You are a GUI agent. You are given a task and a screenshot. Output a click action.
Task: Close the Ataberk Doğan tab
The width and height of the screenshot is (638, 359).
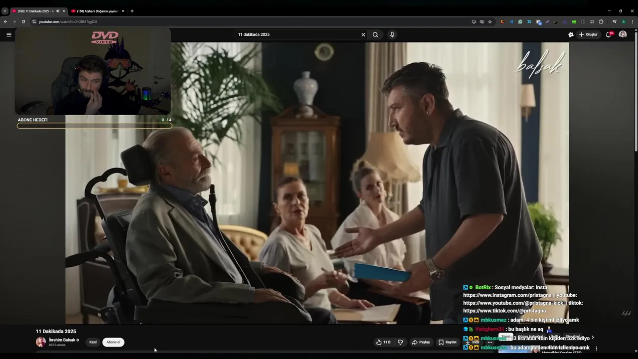click(x=123, y=11)
